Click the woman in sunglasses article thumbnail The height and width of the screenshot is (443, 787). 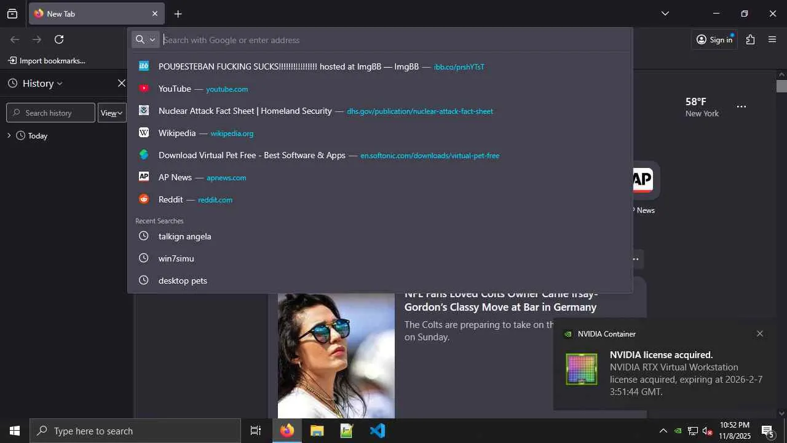[336, 356]
